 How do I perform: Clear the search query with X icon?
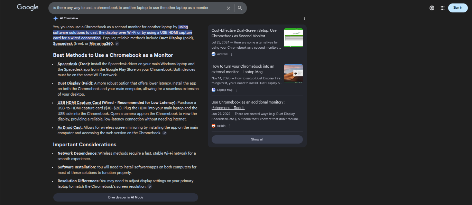point(228,8)
